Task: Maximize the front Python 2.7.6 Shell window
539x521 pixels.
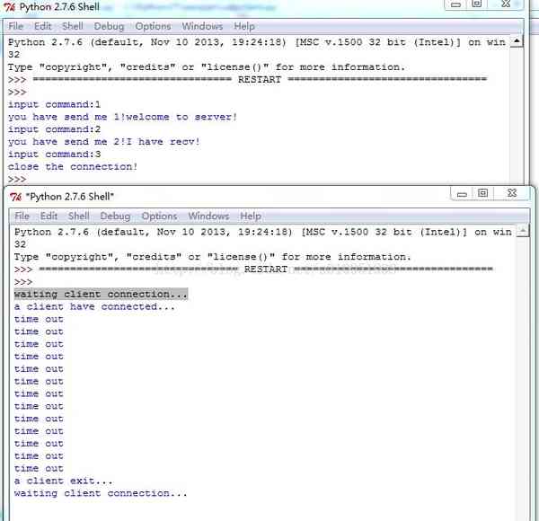Action: point(483,193)
